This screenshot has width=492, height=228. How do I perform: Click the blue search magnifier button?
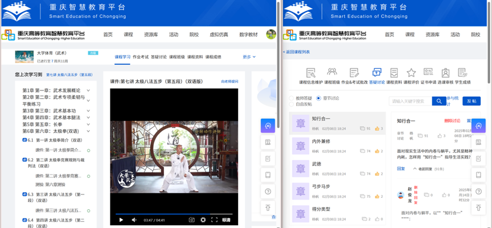click(x=439, y=101)
